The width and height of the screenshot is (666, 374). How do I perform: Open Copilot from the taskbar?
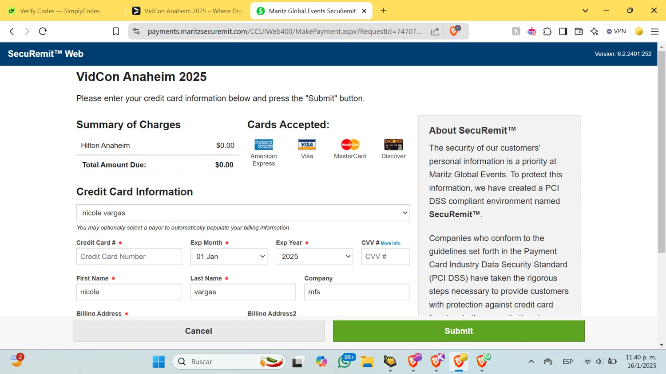coord(321,362)
